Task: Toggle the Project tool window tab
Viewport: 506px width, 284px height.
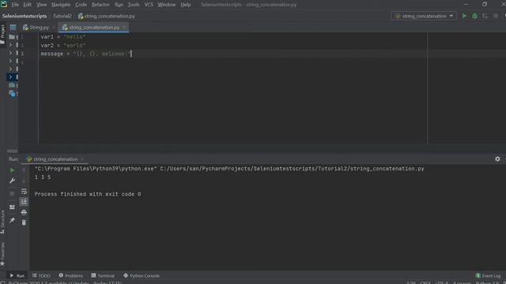Action: click(2, 34)
